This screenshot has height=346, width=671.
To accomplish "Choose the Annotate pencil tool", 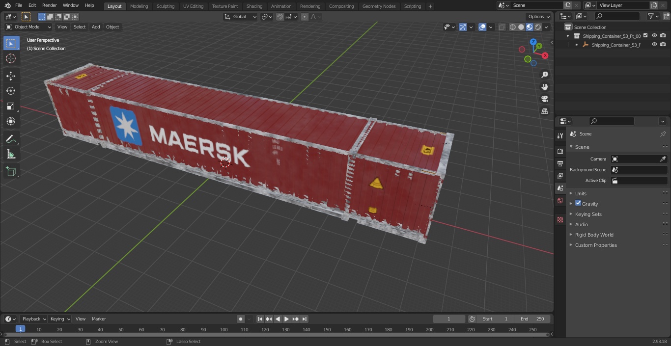I will click(11, 139).
